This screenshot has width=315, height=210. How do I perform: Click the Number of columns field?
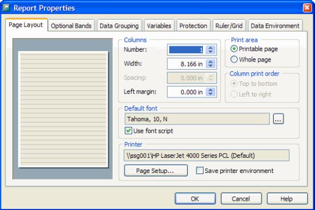[186, 50]
